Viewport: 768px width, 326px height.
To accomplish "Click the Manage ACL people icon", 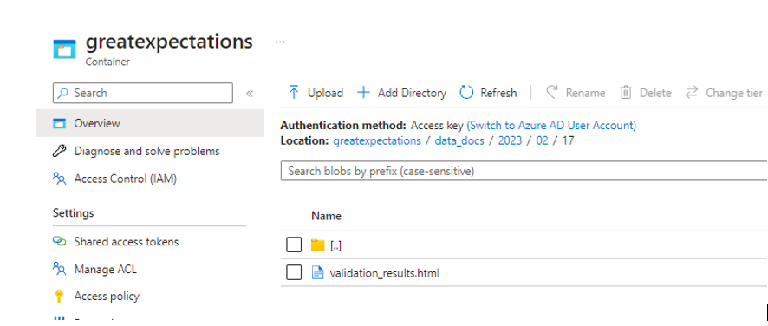I will [x=59, y=269].
